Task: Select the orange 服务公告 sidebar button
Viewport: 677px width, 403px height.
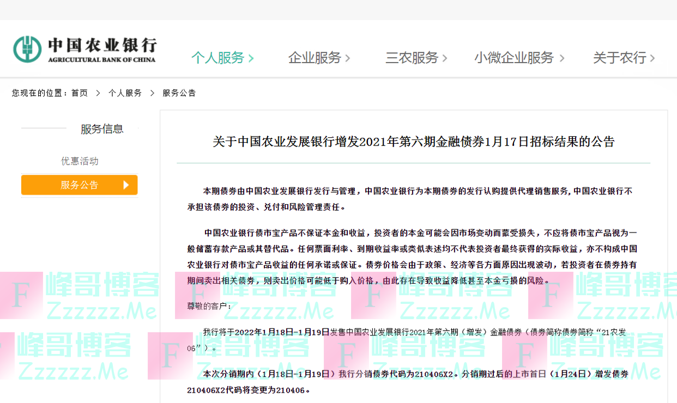Action: coord(80,185)
